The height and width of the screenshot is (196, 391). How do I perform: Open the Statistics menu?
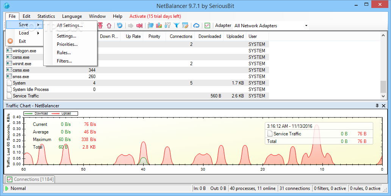click(46, 16)
